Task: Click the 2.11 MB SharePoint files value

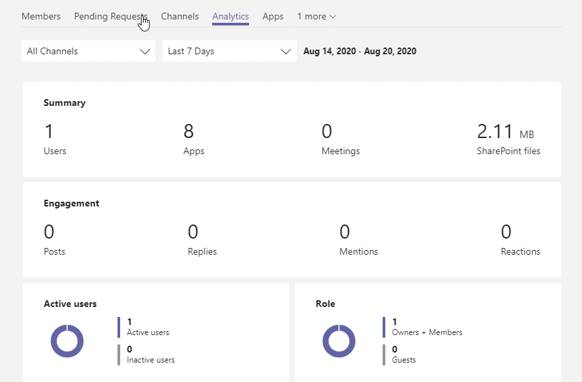Action: point(505,131)
